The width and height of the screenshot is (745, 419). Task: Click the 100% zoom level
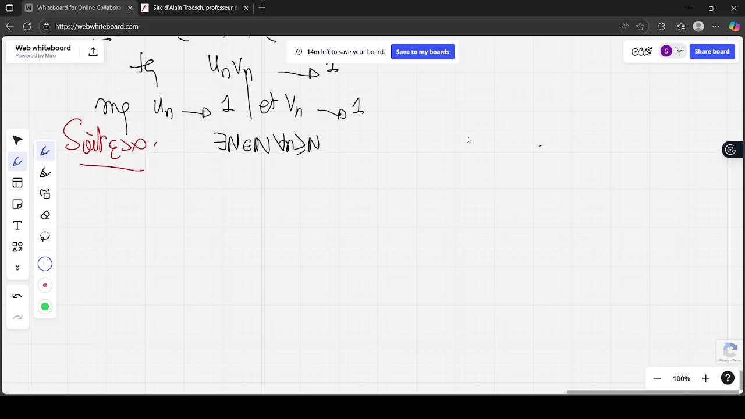pos(681,378)
